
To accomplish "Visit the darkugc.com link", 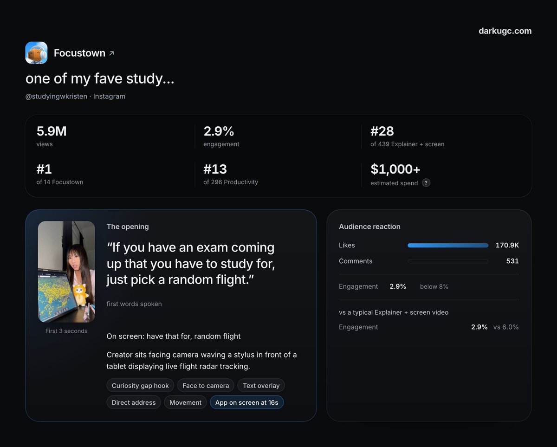I will coord(505,31).
